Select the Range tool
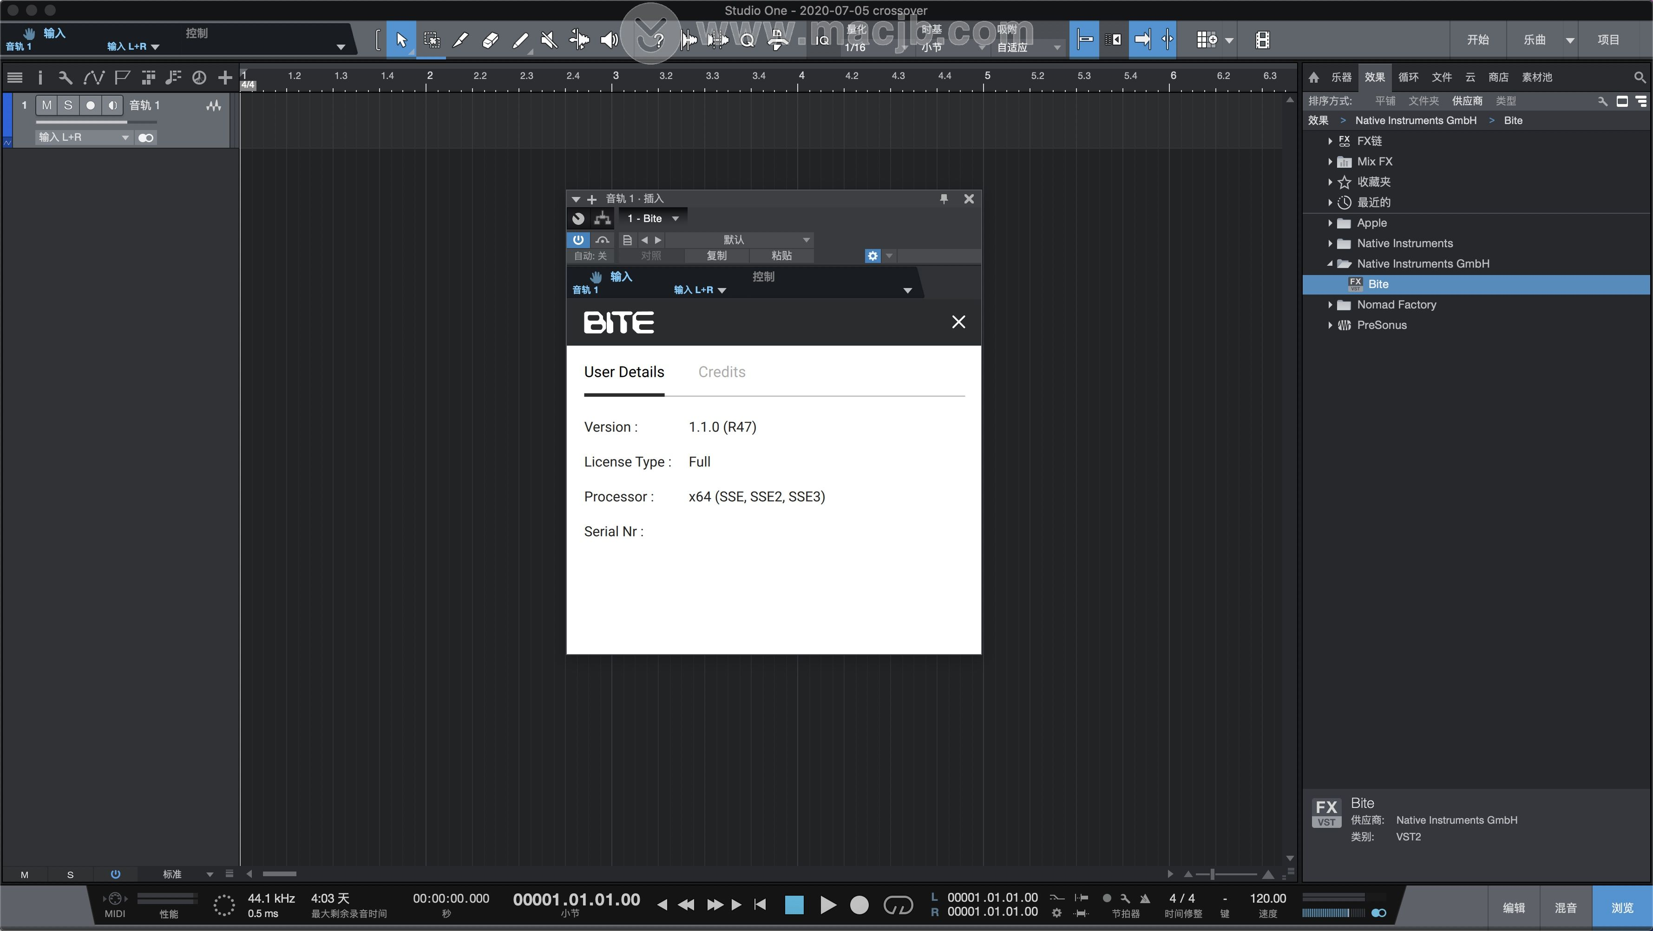Screen dimensions: 1653x931 click(x=432, y=40)
